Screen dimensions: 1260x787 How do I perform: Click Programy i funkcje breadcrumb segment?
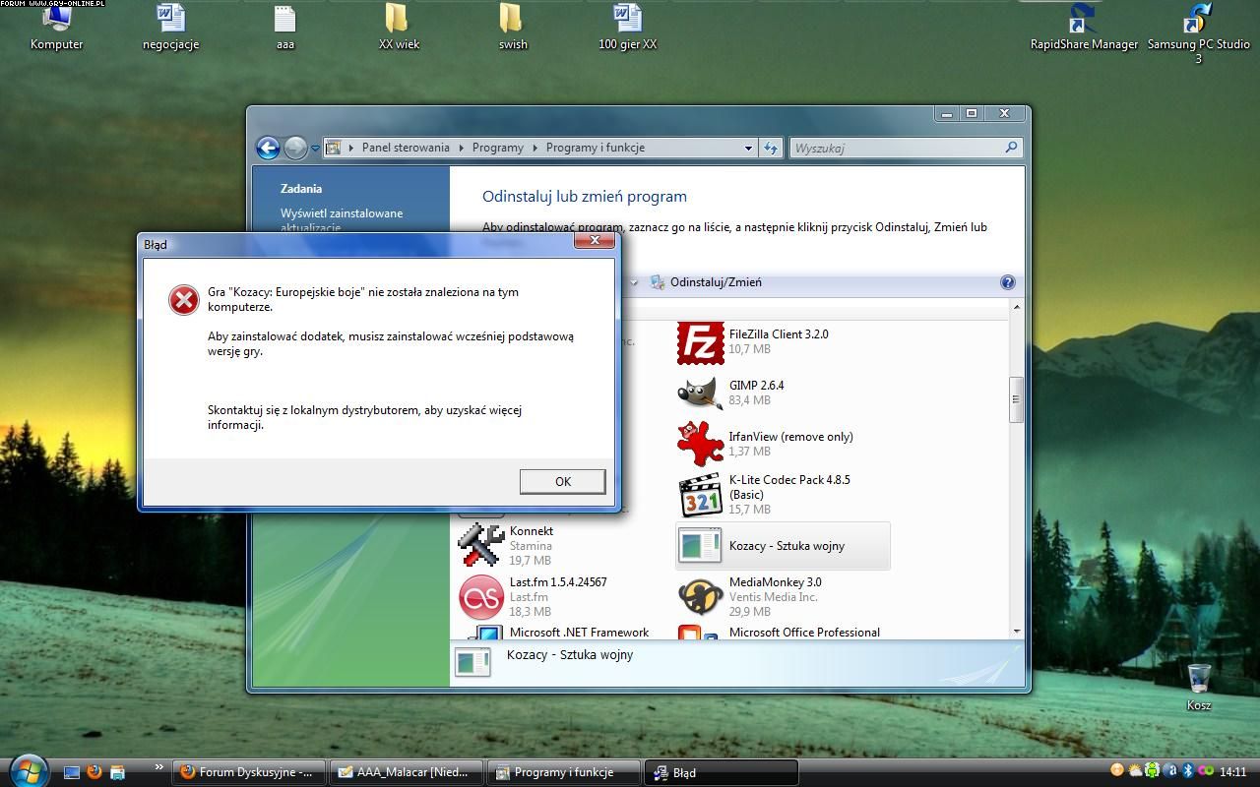[596, 148]
